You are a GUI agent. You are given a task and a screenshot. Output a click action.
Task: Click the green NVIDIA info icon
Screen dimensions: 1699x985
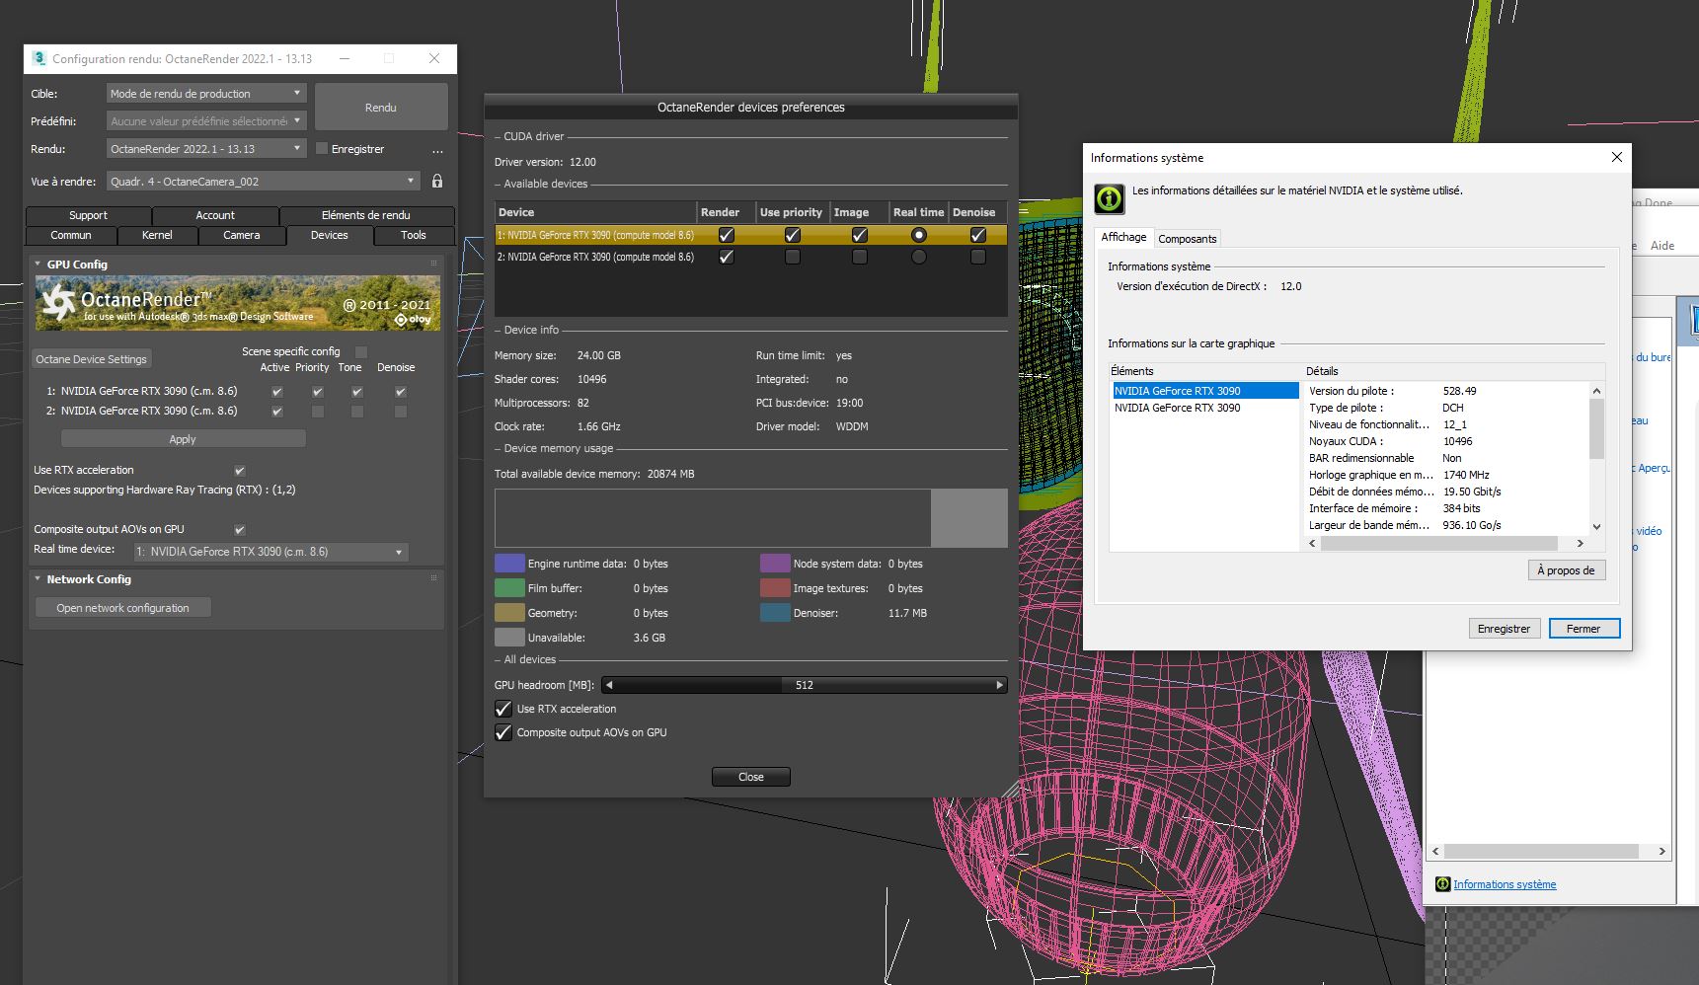tap(1109, 198)
